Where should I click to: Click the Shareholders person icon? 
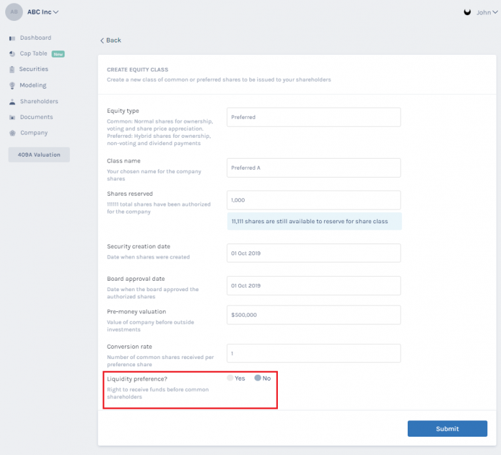point(12,102)
